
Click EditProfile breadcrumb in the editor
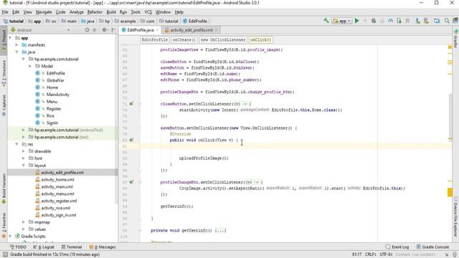pos(155,40)
